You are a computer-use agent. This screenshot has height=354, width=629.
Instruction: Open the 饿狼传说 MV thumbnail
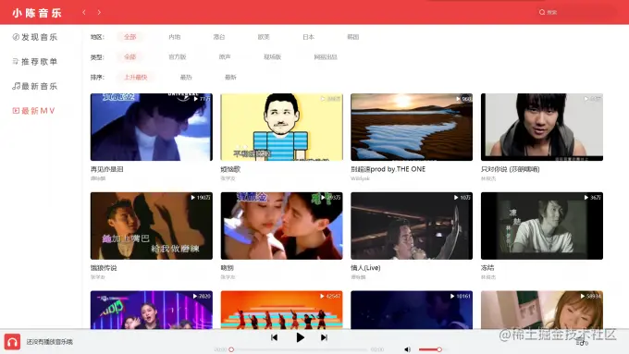pos(151,226)
